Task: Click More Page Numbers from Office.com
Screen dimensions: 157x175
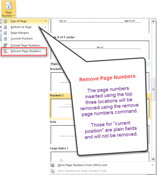Action: tap(82, 165)
